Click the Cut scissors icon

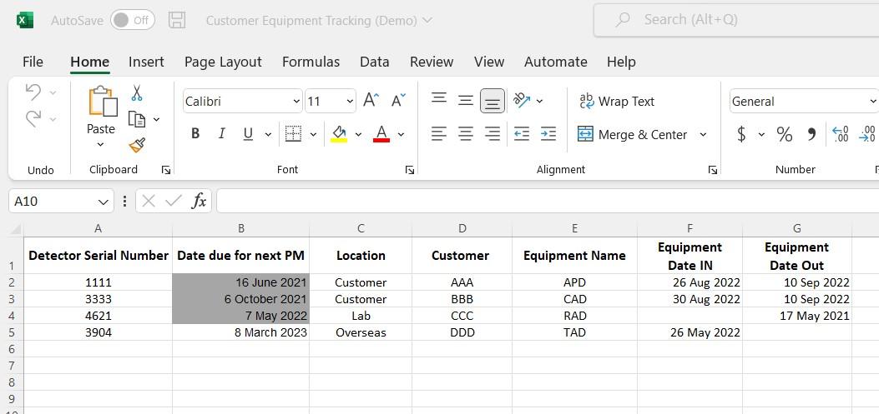tap(137, 93)
